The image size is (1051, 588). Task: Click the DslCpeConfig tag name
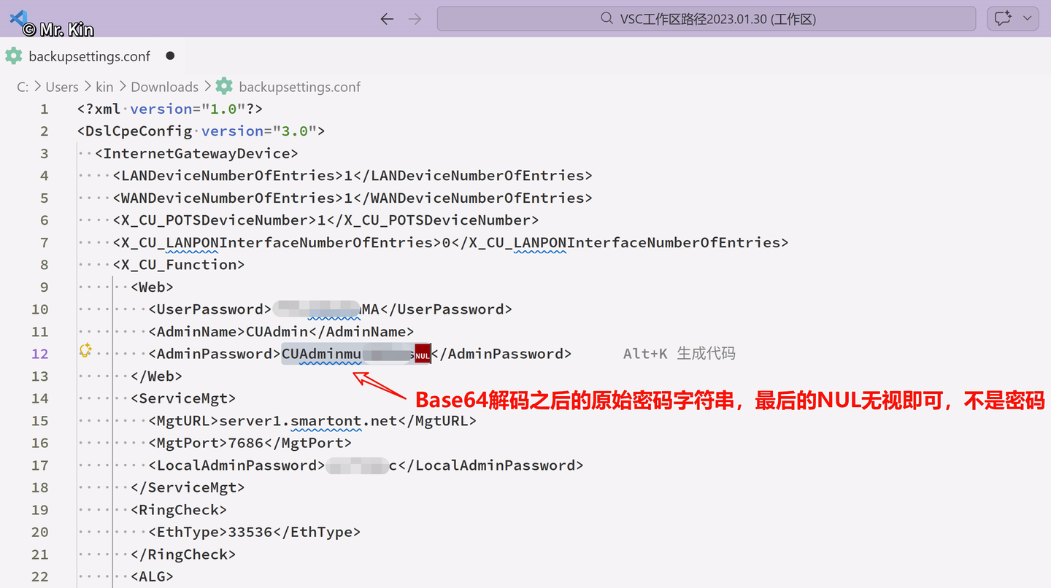[x=139, y=131]
